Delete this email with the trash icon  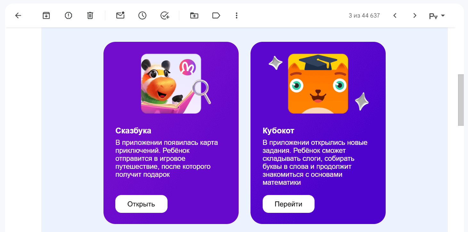tap(90, 15)
